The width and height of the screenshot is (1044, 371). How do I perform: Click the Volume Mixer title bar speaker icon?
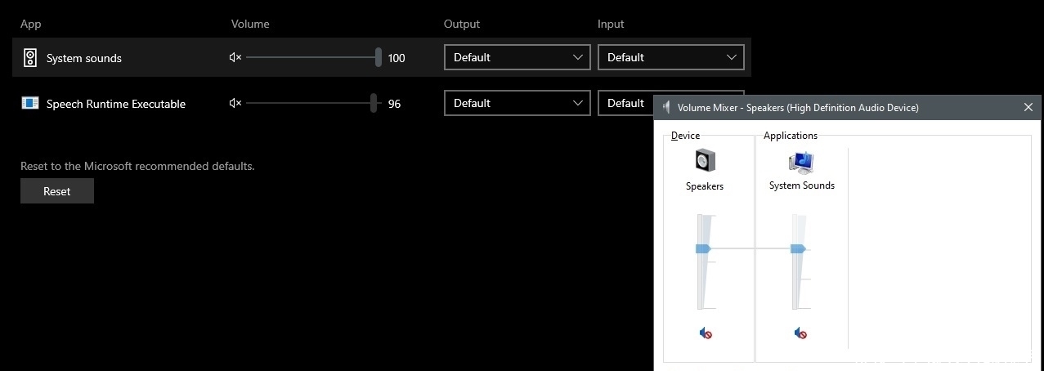[x=667, y=107]
